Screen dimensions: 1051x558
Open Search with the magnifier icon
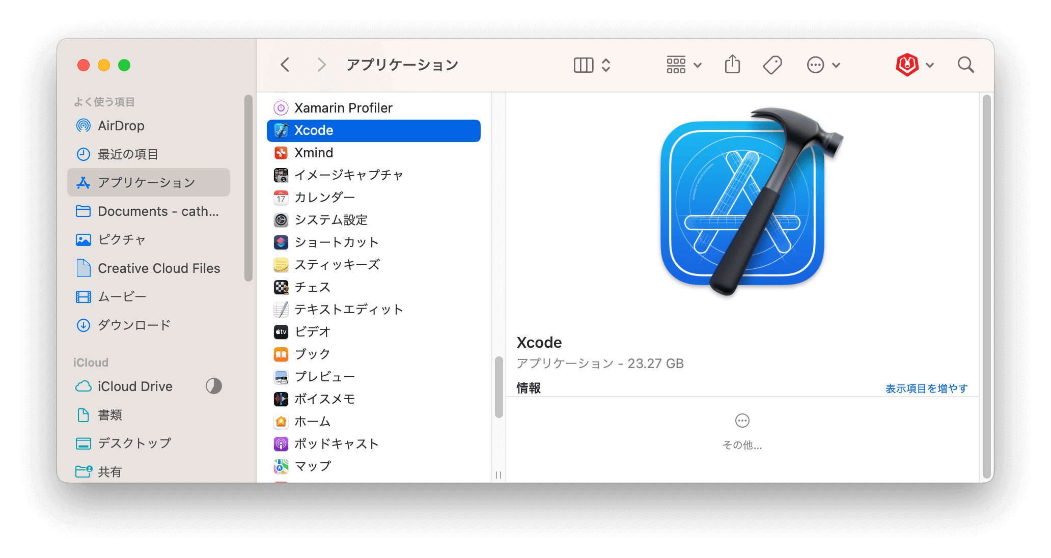tap(965, 65)
